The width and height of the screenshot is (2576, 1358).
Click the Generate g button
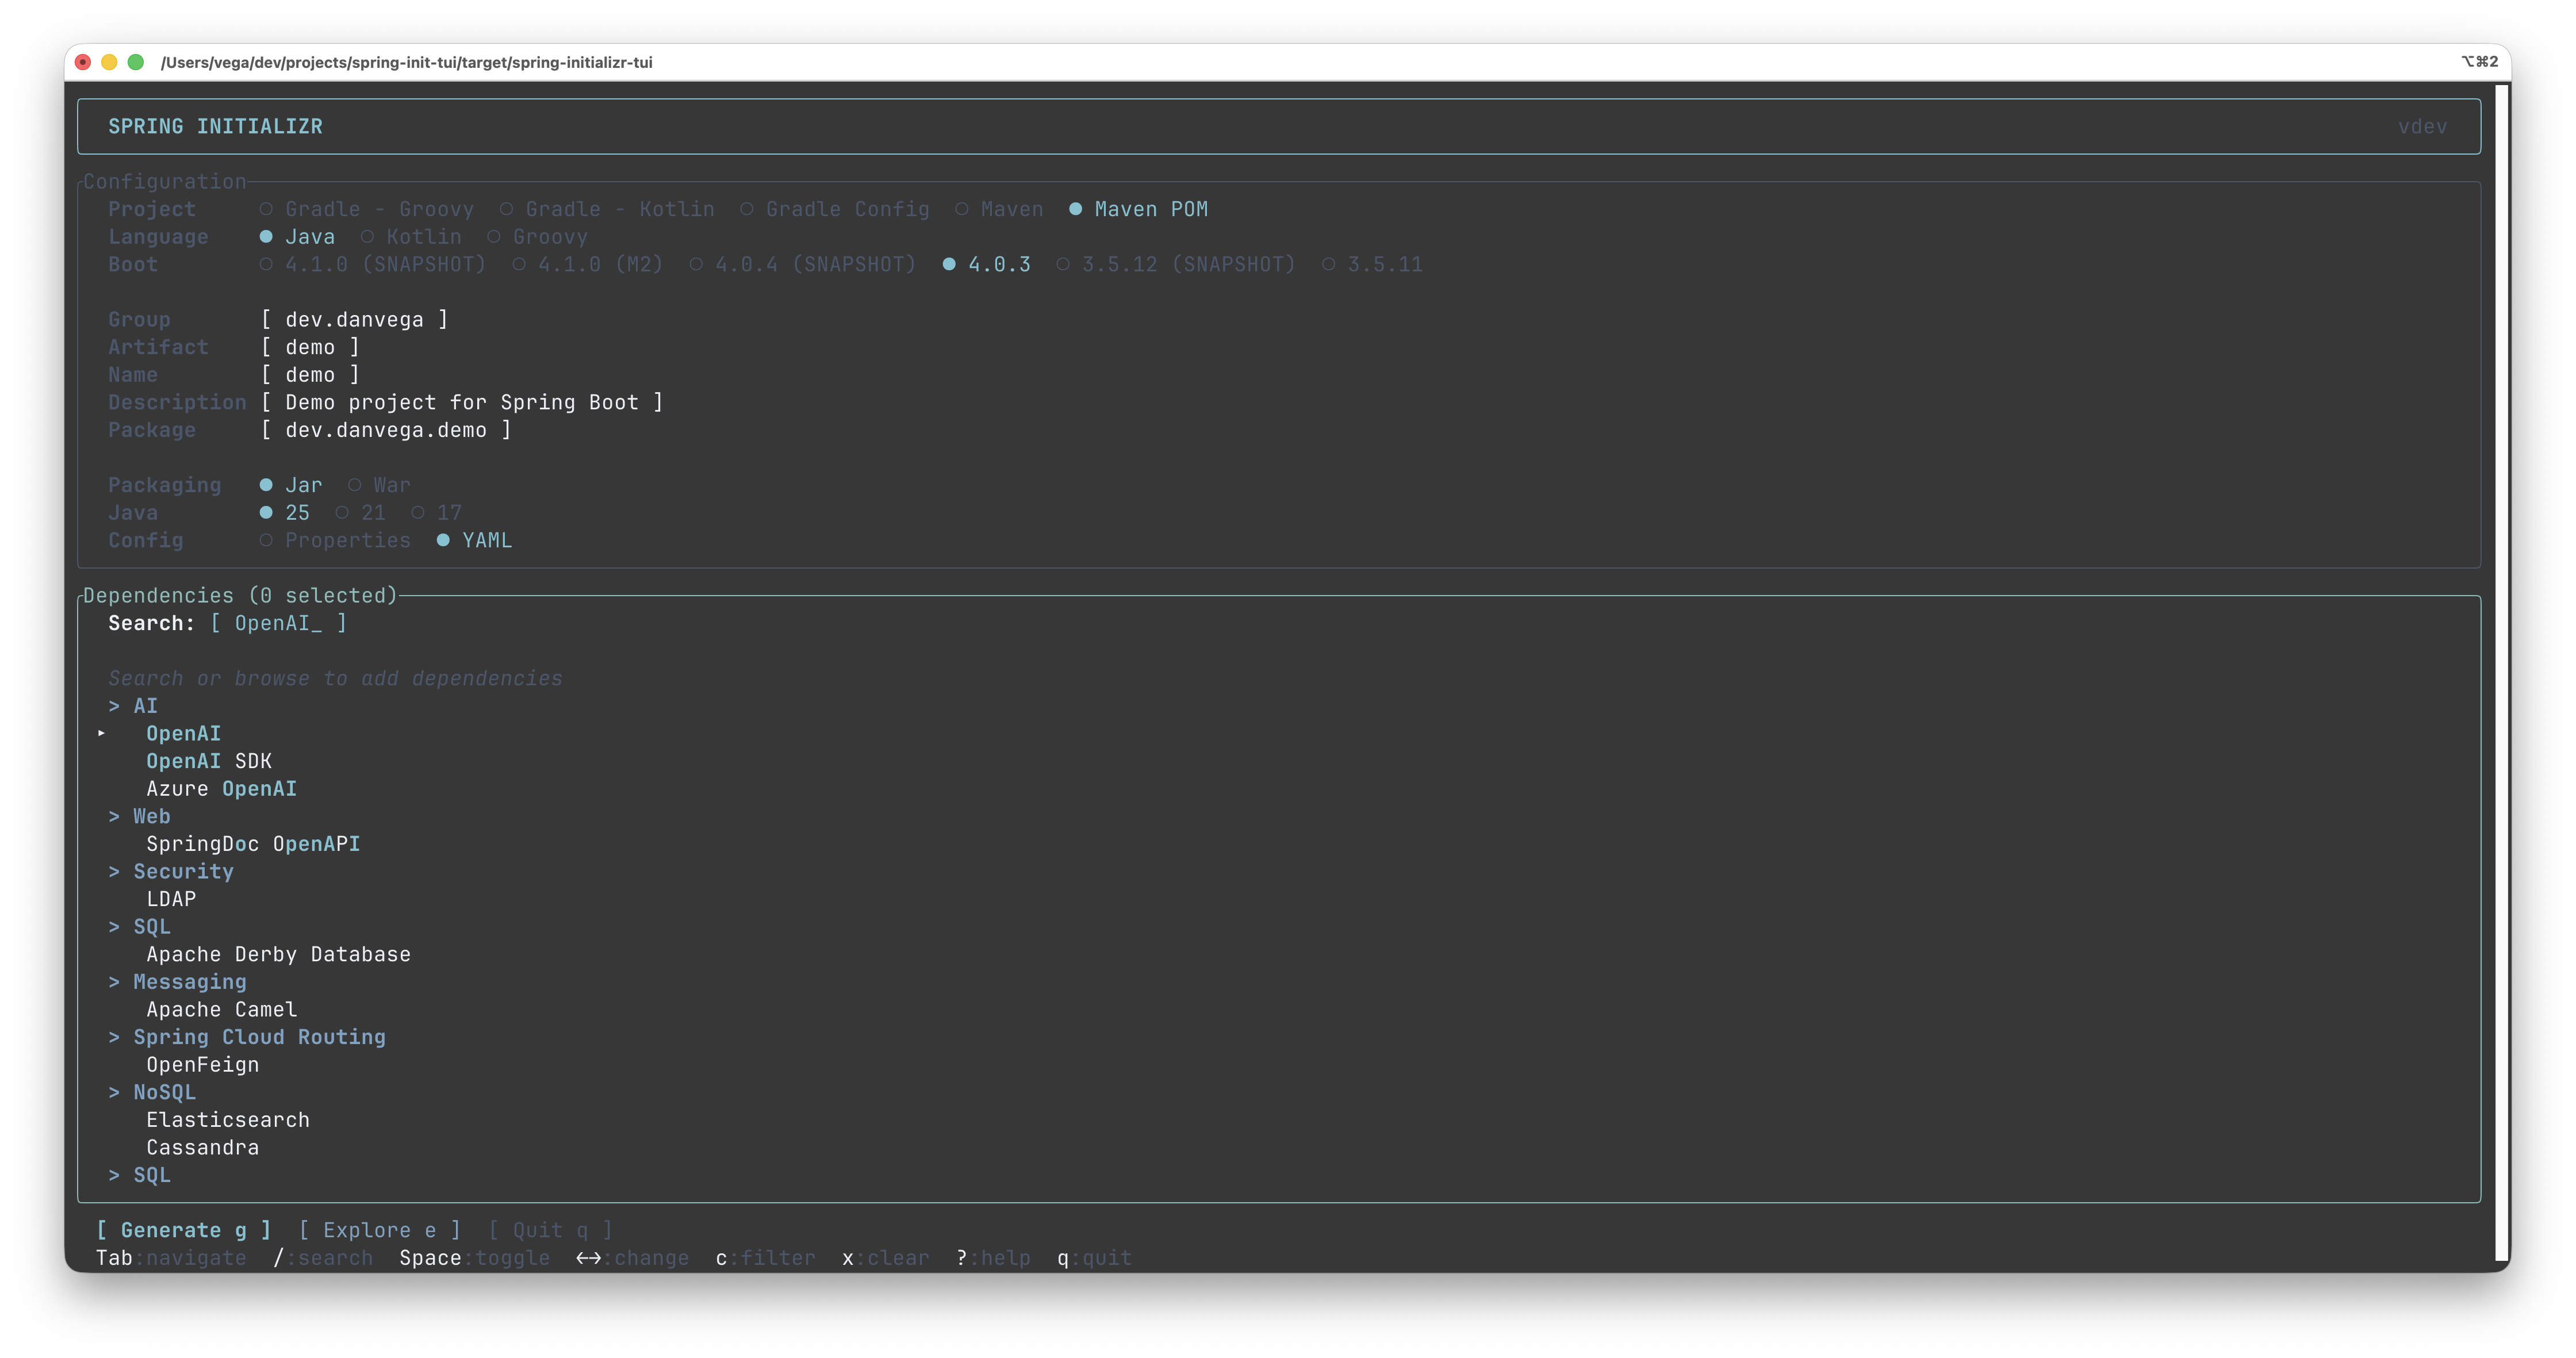(x=184, y=1230)
